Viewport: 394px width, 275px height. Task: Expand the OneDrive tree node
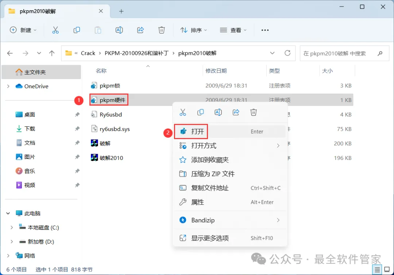tap(8, 86)
